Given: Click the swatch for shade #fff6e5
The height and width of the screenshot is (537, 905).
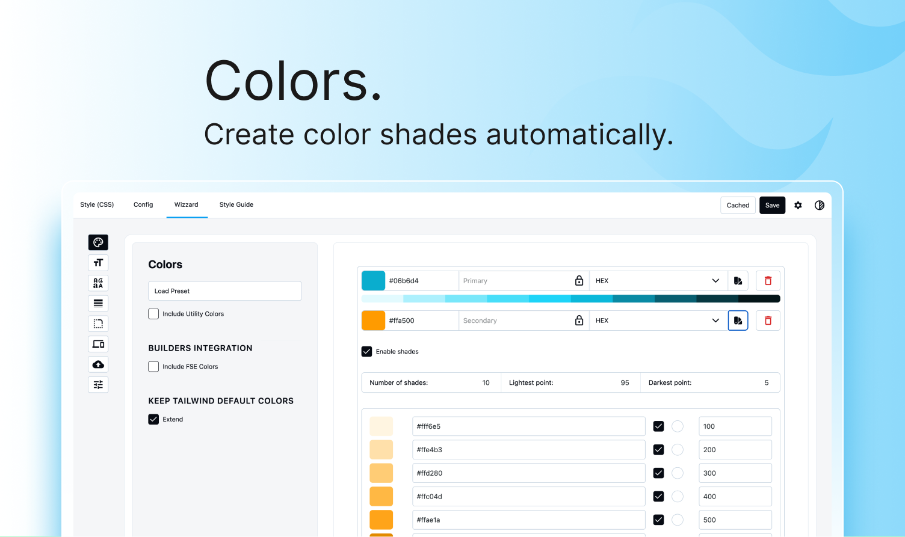Looking at the screenshot, I should 381,426.
